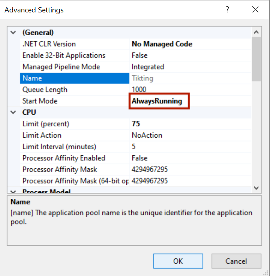The height and width of the screenshot is (276, 270).
Task: Click the Cancel button
Action: pos(236,261)
